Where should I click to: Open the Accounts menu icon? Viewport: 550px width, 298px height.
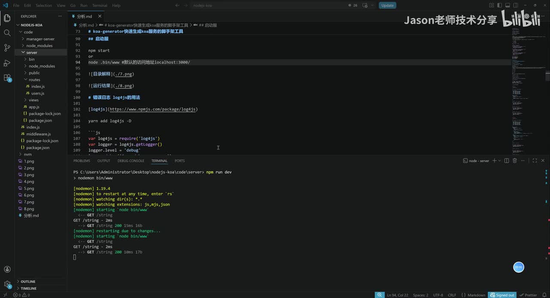[x=7, y=269]
